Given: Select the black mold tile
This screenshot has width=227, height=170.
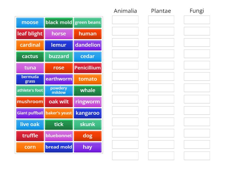Looking at the screenshot, I should coord(59,22).
